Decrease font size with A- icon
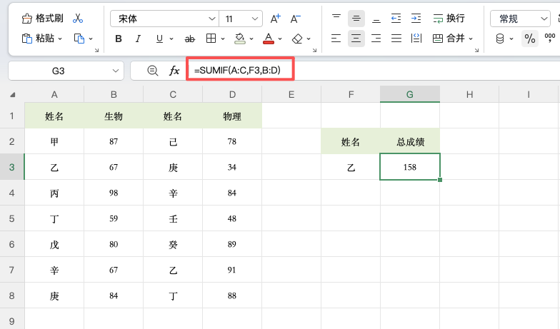Screen dimensions: 560x329 295,19
